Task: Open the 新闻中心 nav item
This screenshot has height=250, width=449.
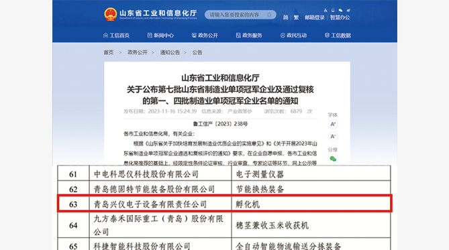Action: (160, 36)
